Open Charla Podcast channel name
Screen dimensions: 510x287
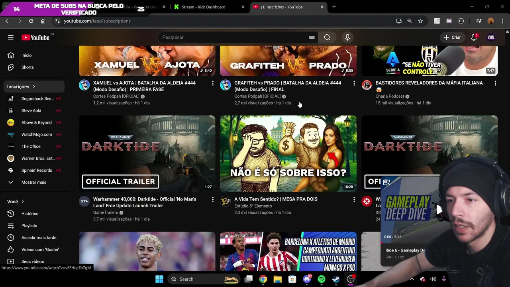point(390,96)
